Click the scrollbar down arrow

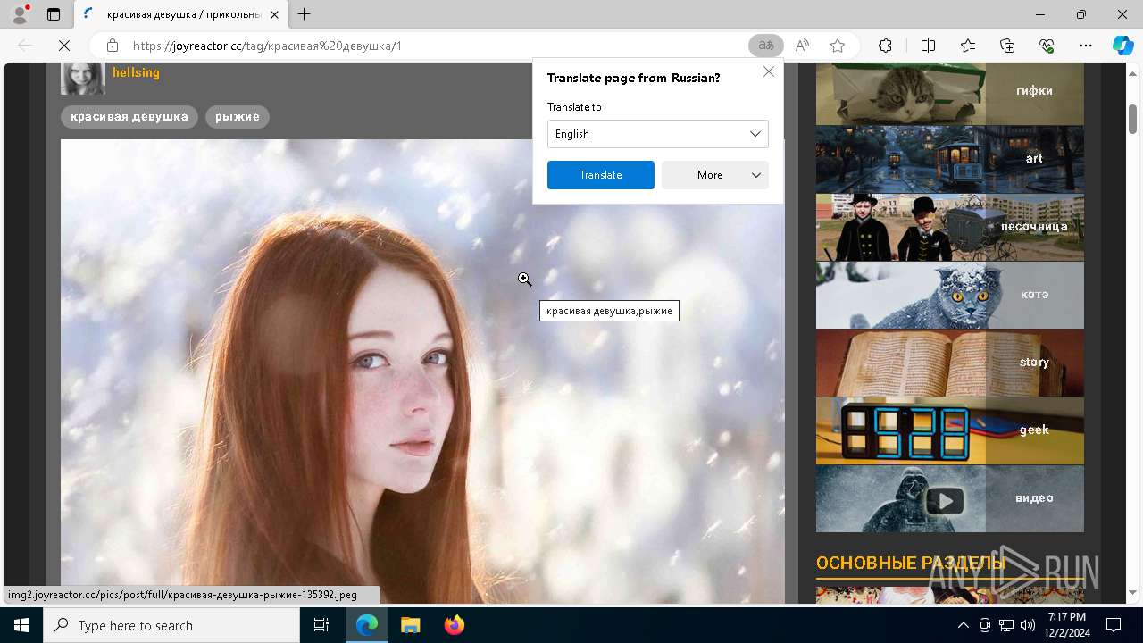1133,593
